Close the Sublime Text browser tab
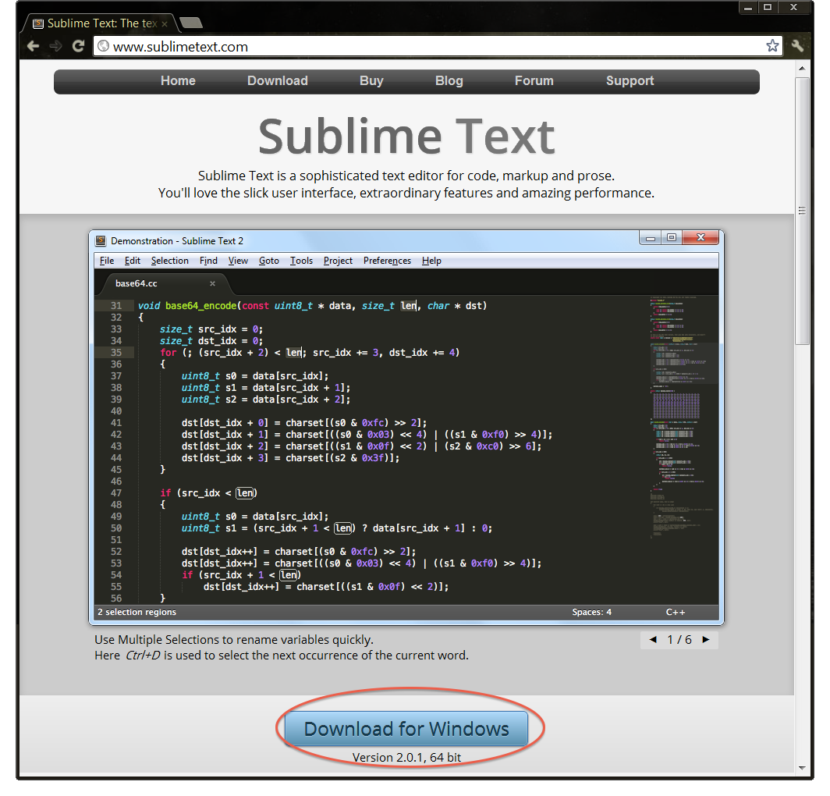The width and height of the screenshot is (830, 796). 165,24
